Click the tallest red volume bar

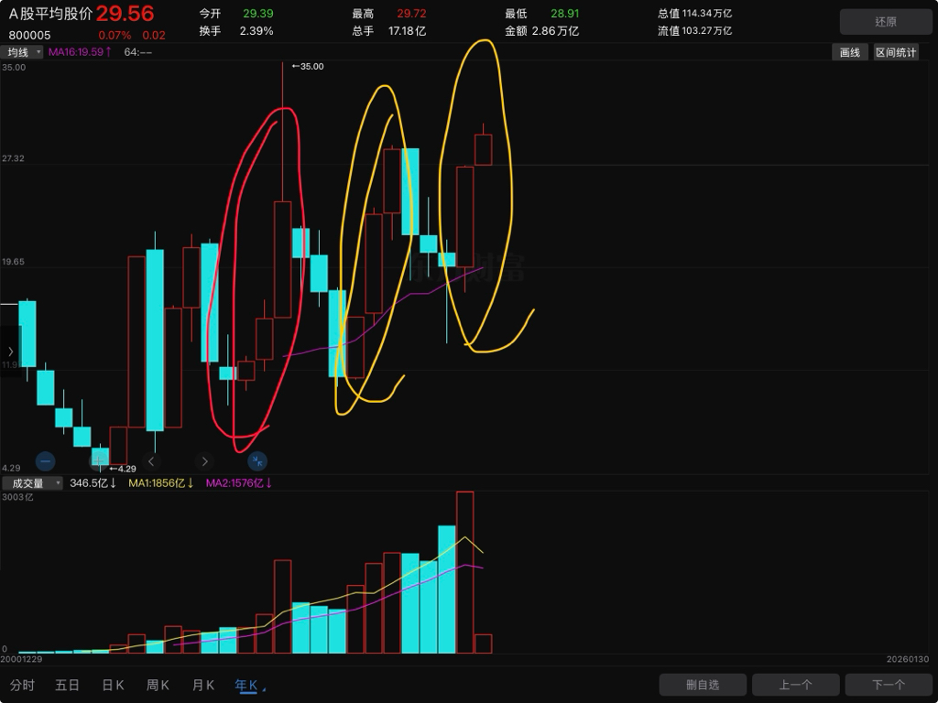click(464, 572)
